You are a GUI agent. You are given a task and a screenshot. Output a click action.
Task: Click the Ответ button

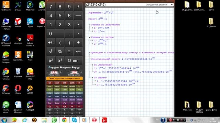[74, 60]
